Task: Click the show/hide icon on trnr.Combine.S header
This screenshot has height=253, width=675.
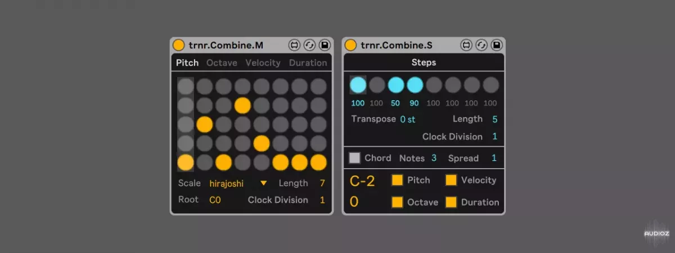Action: tap(466, 45)
